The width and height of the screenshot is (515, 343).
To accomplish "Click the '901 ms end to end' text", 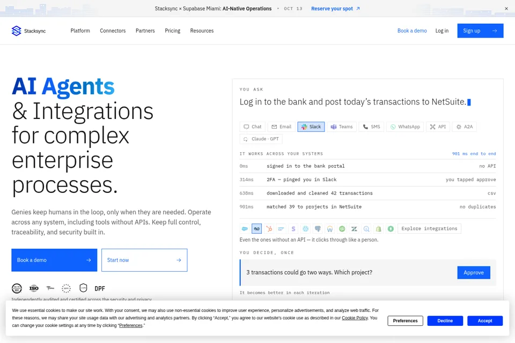I will click(x=474, y=154).
